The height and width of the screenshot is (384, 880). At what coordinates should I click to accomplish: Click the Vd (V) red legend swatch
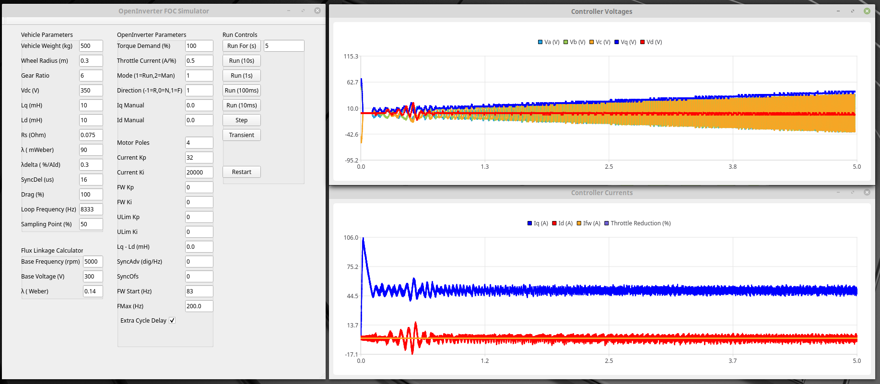643,42
